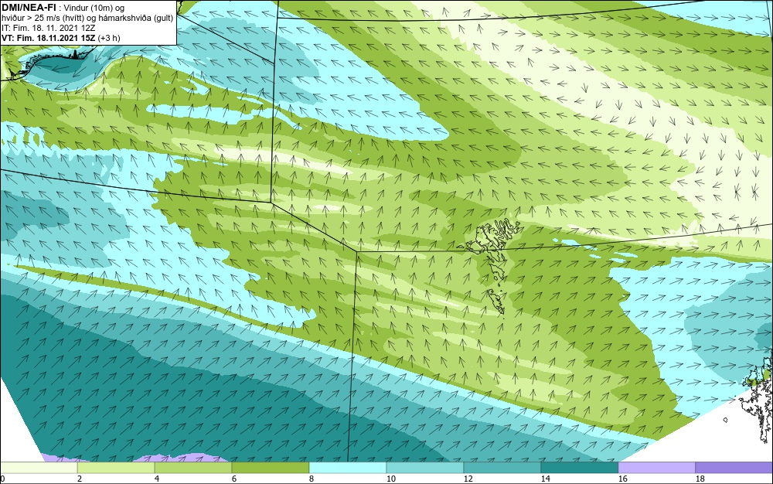Click the legend scale label "12"

[468, 479]
